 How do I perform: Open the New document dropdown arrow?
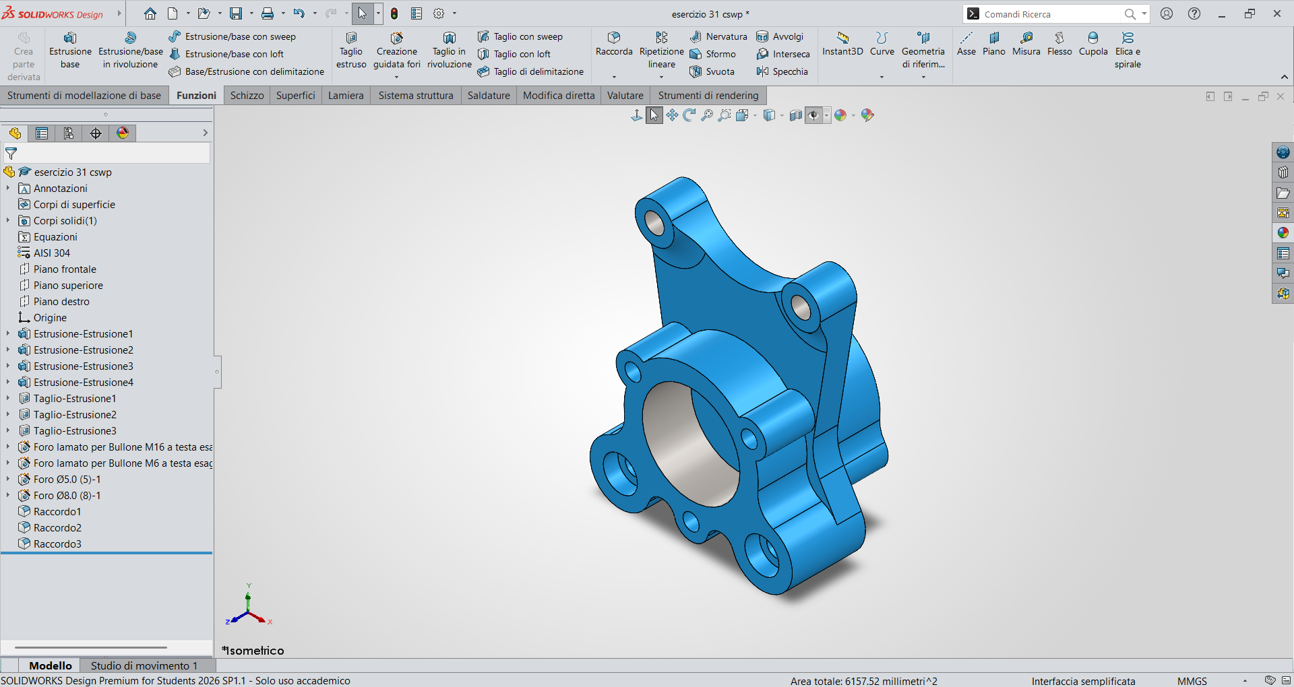tap(188, 13)
